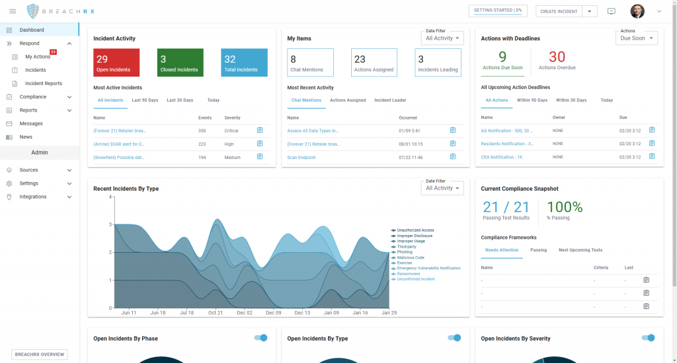Click the Integrations plug icon
Image resolution: width=677 pixels, height=363 pixels.
(9, 197)
